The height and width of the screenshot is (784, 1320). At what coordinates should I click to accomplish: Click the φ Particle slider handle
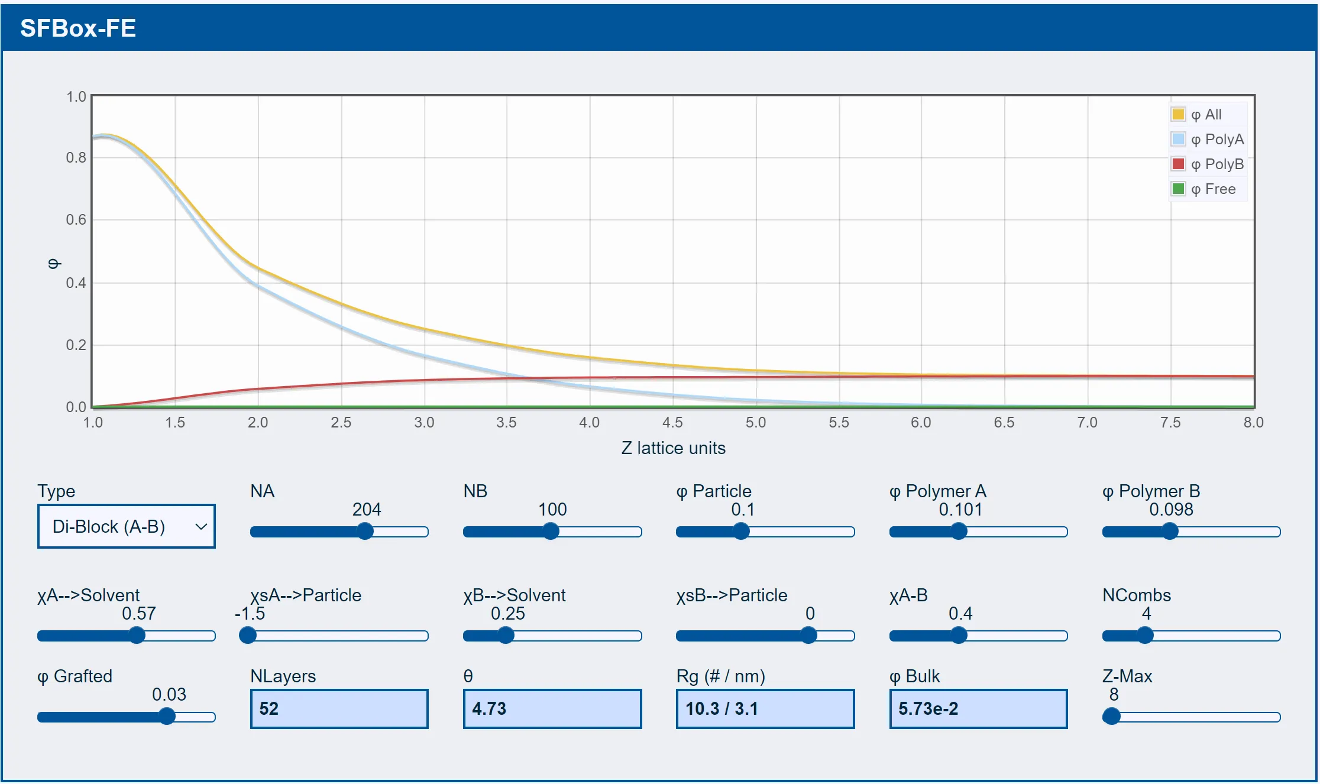(x=741, y=532)
